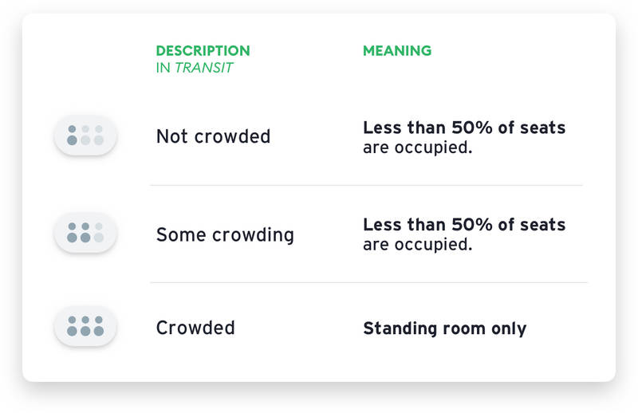Click the divider line below the Not crowded row

366,185
